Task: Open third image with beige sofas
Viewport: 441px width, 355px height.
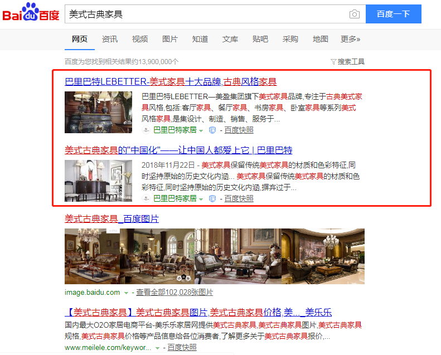Action: tap(238, 256)
